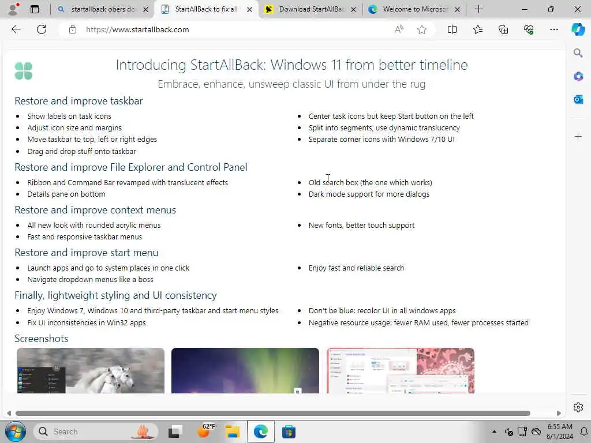
Task: Click the taskbar Search box
Action: pyautogui.click(x=96, y=431)
